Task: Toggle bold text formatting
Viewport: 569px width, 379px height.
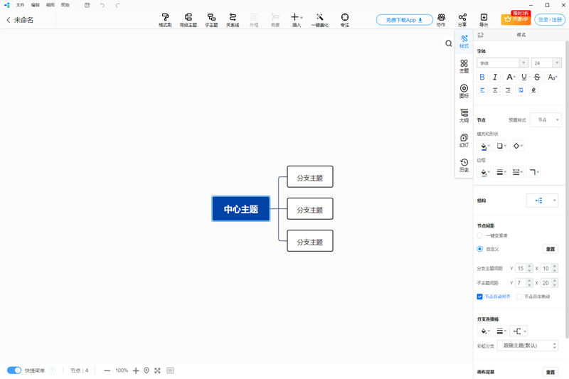Action: (482, 77)
